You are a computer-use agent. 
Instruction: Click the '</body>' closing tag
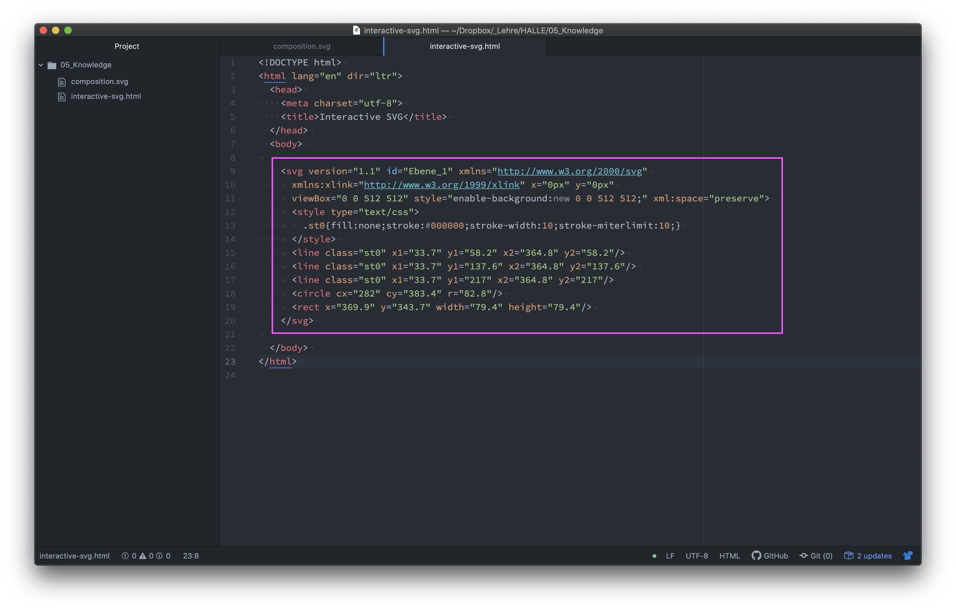289,348
